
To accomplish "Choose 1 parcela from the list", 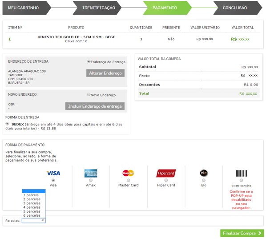I will coord(34,195).
